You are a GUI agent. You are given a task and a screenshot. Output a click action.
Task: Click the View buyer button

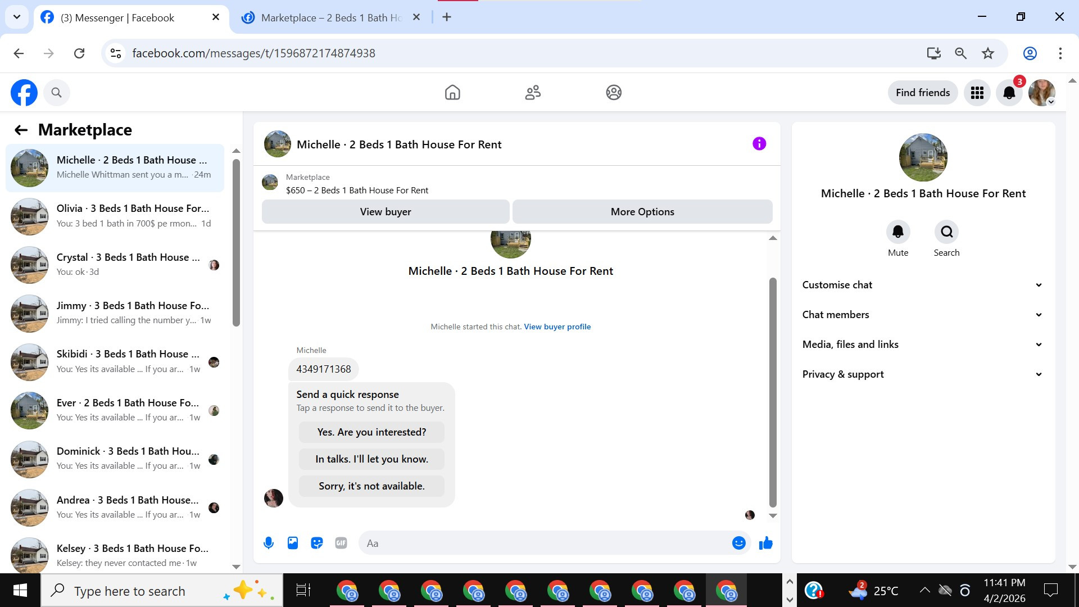point(386,212)
